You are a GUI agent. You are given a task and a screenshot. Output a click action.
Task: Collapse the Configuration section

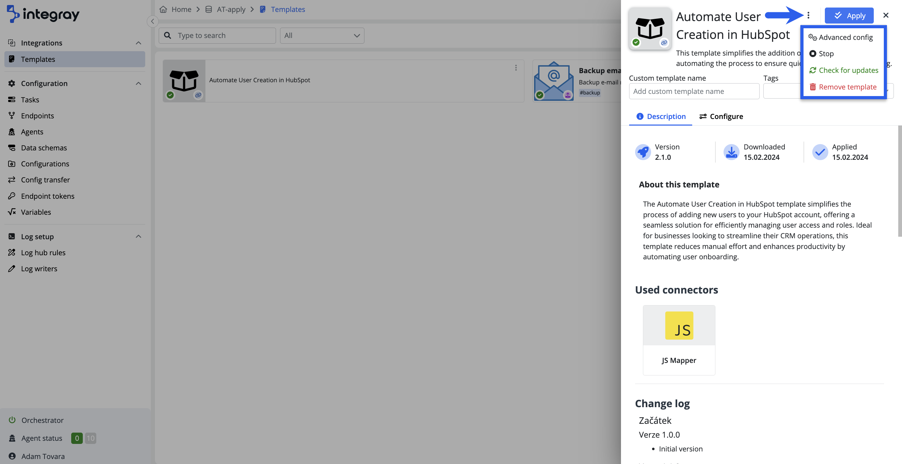point(138,84)
